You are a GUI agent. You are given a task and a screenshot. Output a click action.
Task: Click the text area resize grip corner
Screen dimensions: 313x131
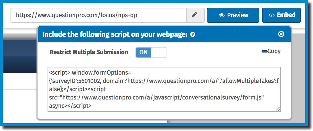click(x=278, y=109)
